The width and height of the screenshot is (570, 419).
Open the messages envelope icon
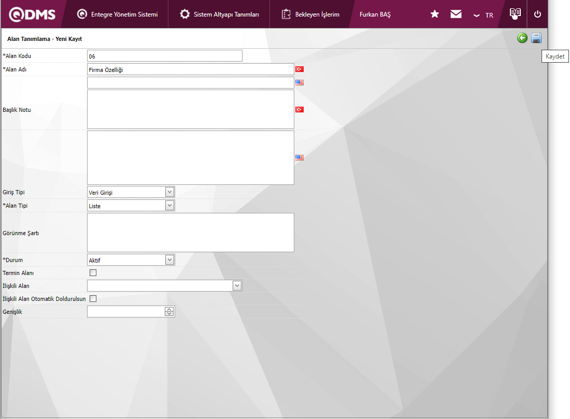point(456,14)
